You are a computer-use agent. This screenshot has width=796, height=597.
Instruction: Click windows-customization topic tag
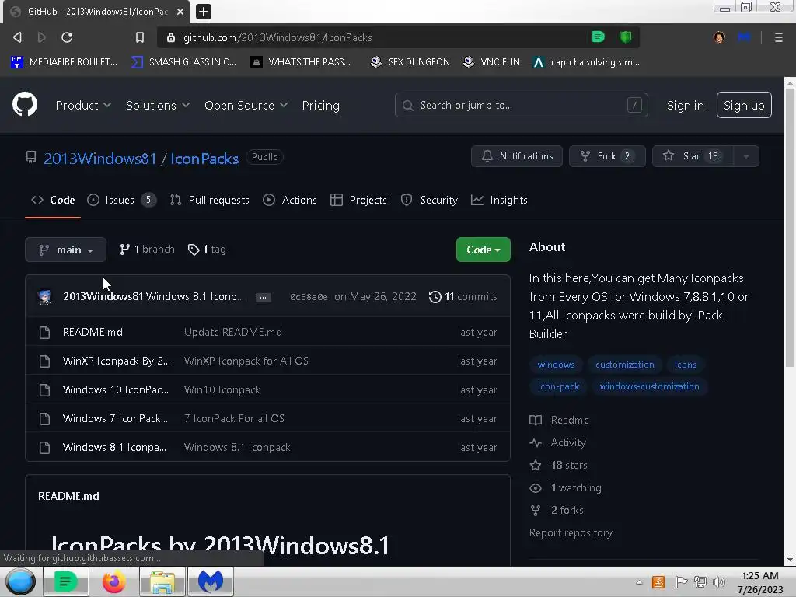[649, 386]
